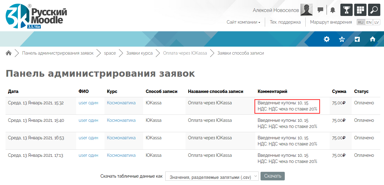Click the magnifier search icon
Image resolution: width=384 pixels, height=185 pixels.
[374, 10]
